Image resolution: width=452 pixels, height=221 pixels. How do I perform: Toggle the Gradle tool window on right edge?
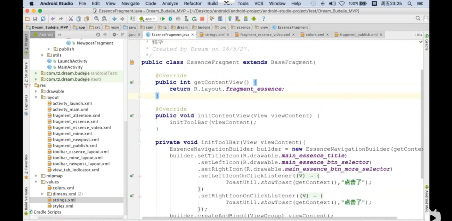427,43
